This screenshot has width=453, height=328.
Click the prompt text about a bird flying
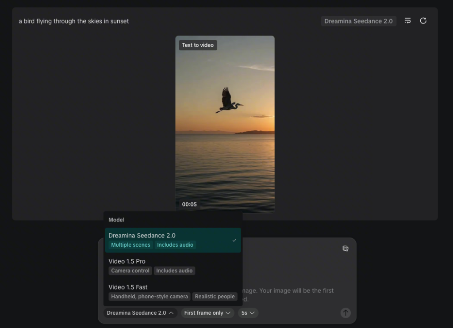74,21
